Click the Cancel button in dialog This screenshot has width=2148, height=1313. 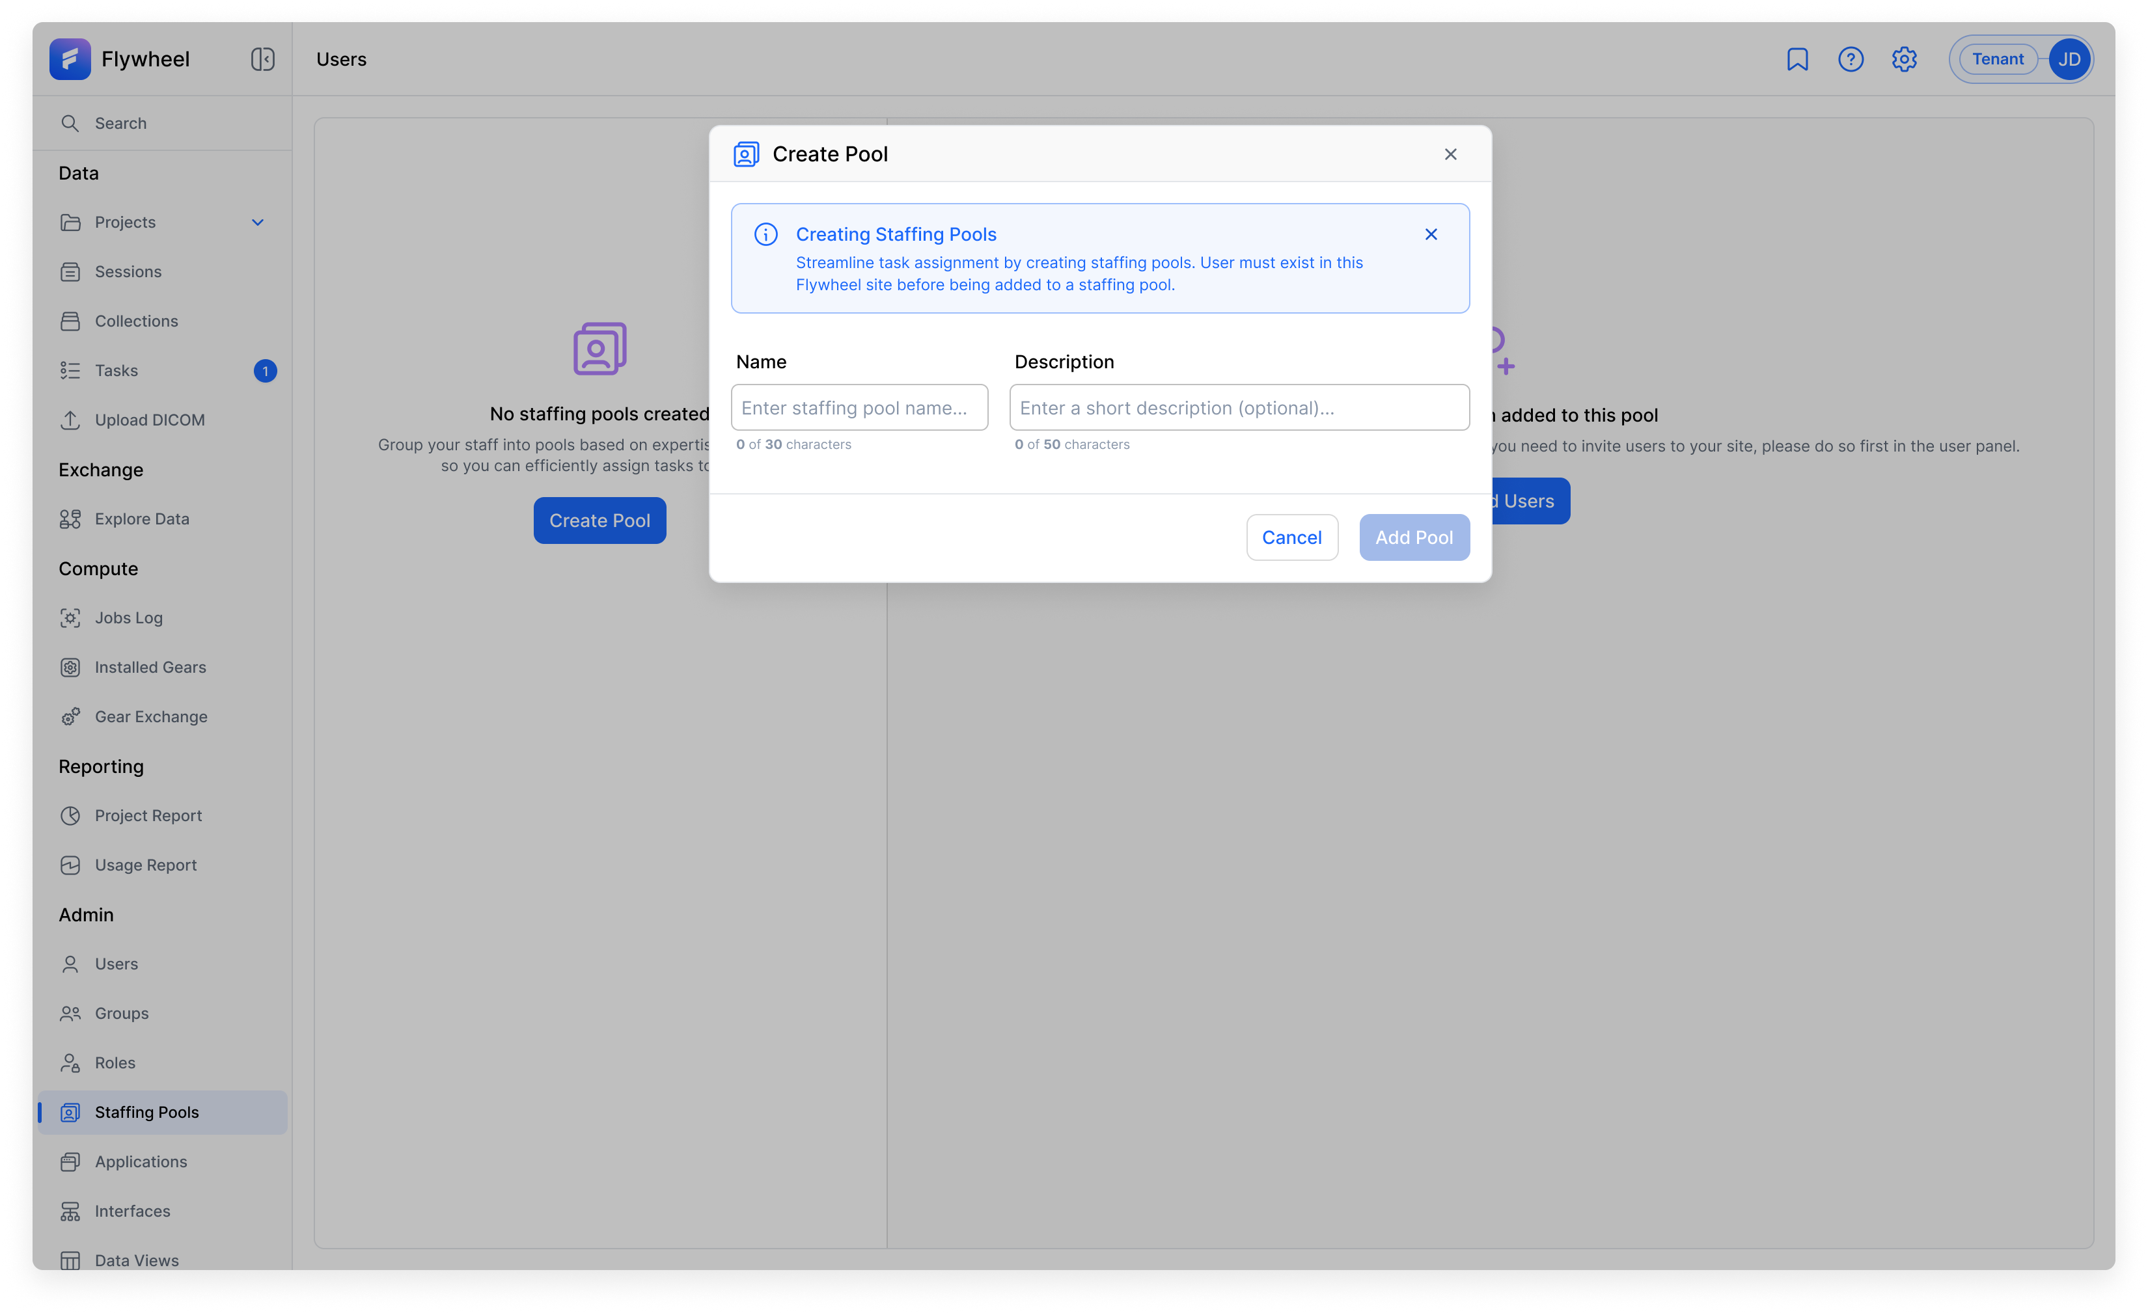(x=1292, y=537)
